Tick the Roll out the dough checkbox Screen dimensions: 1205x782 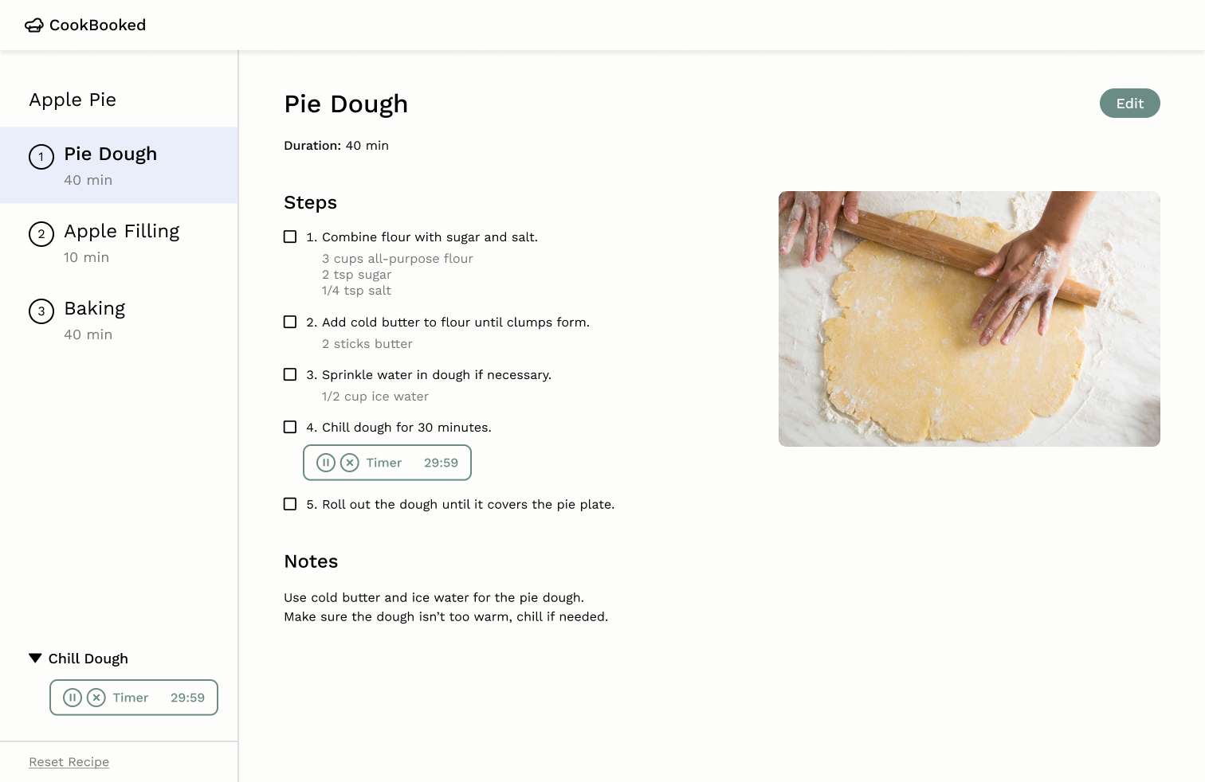pyautogui.click(x=290, y=504)
